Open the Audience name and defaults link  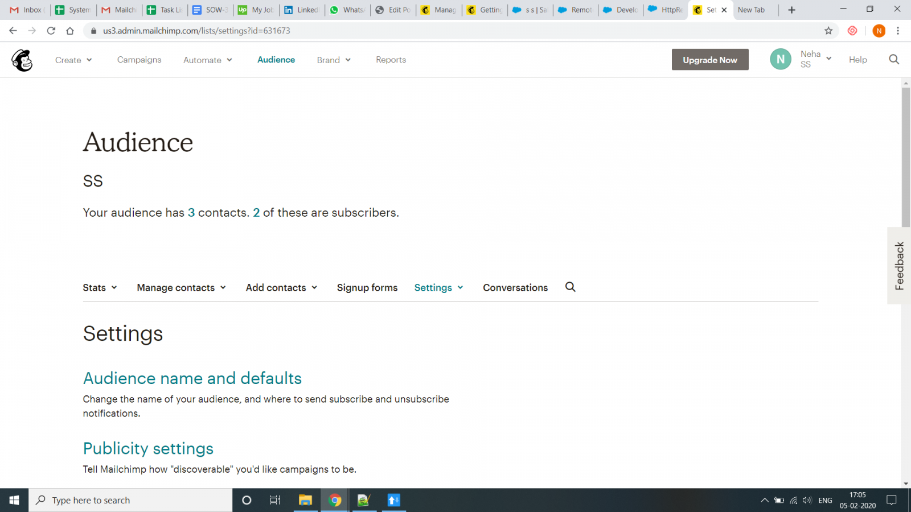192,378
